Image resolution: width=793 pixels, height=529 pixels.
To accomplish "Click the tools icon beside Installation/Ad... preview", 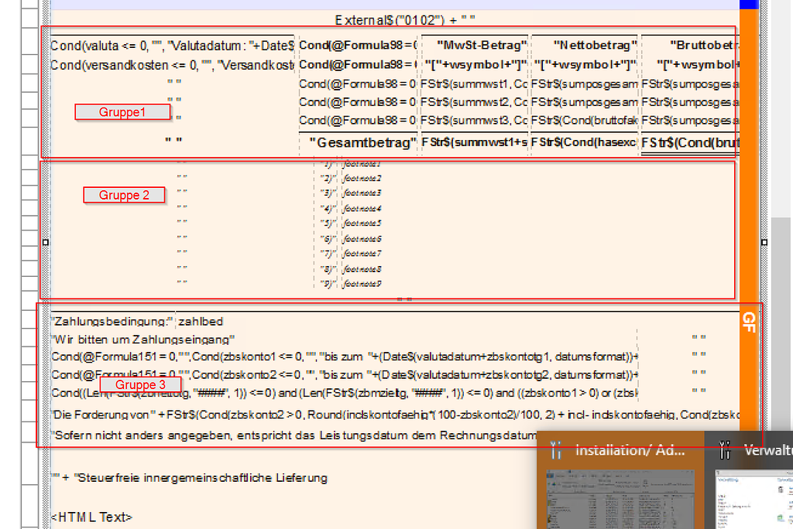I will point(554,449).
